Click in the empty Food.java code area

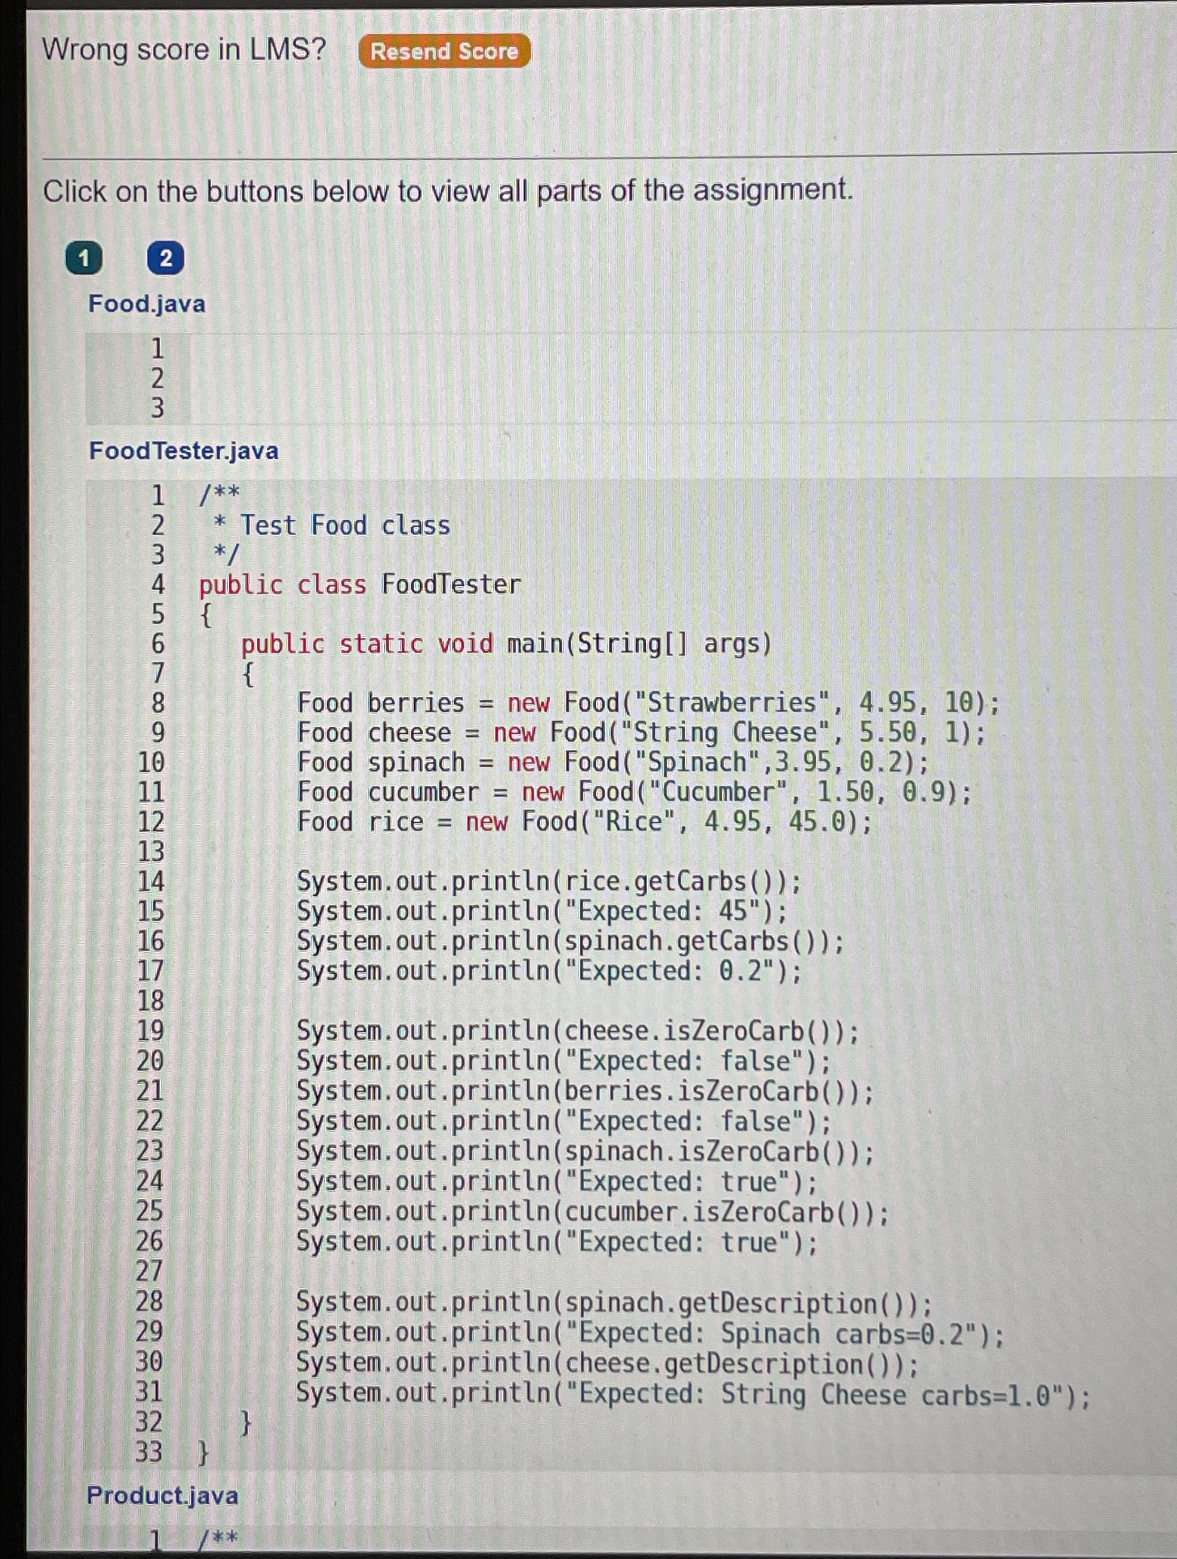point(634,378)
